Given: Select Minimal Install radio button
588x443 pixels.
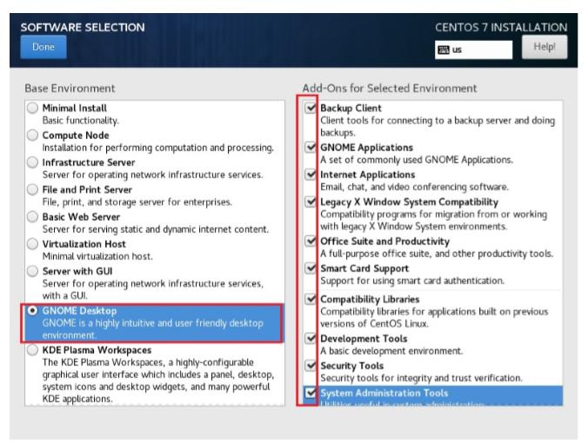Looking at the screenshot, I should pyautogui.click(x=33, y=109).
